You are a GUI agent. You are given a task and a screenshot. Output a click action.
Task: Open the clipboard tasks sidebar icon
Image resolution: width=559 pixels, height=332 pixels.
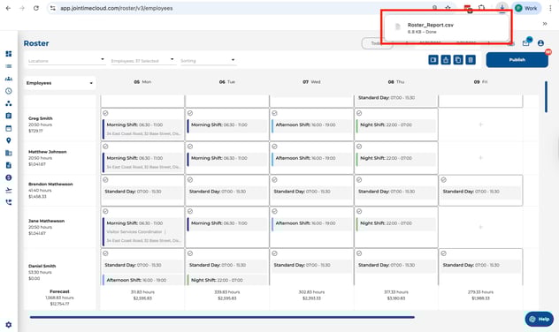[x=9, y=116]
